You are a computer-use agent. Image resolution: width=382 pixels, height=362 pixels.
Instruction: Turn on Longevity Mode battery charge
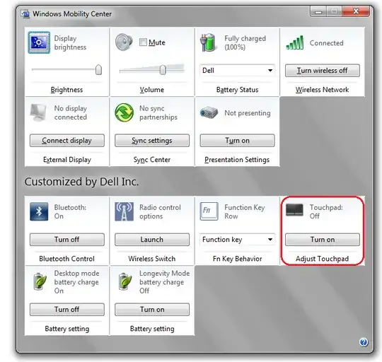pos(152,310)
